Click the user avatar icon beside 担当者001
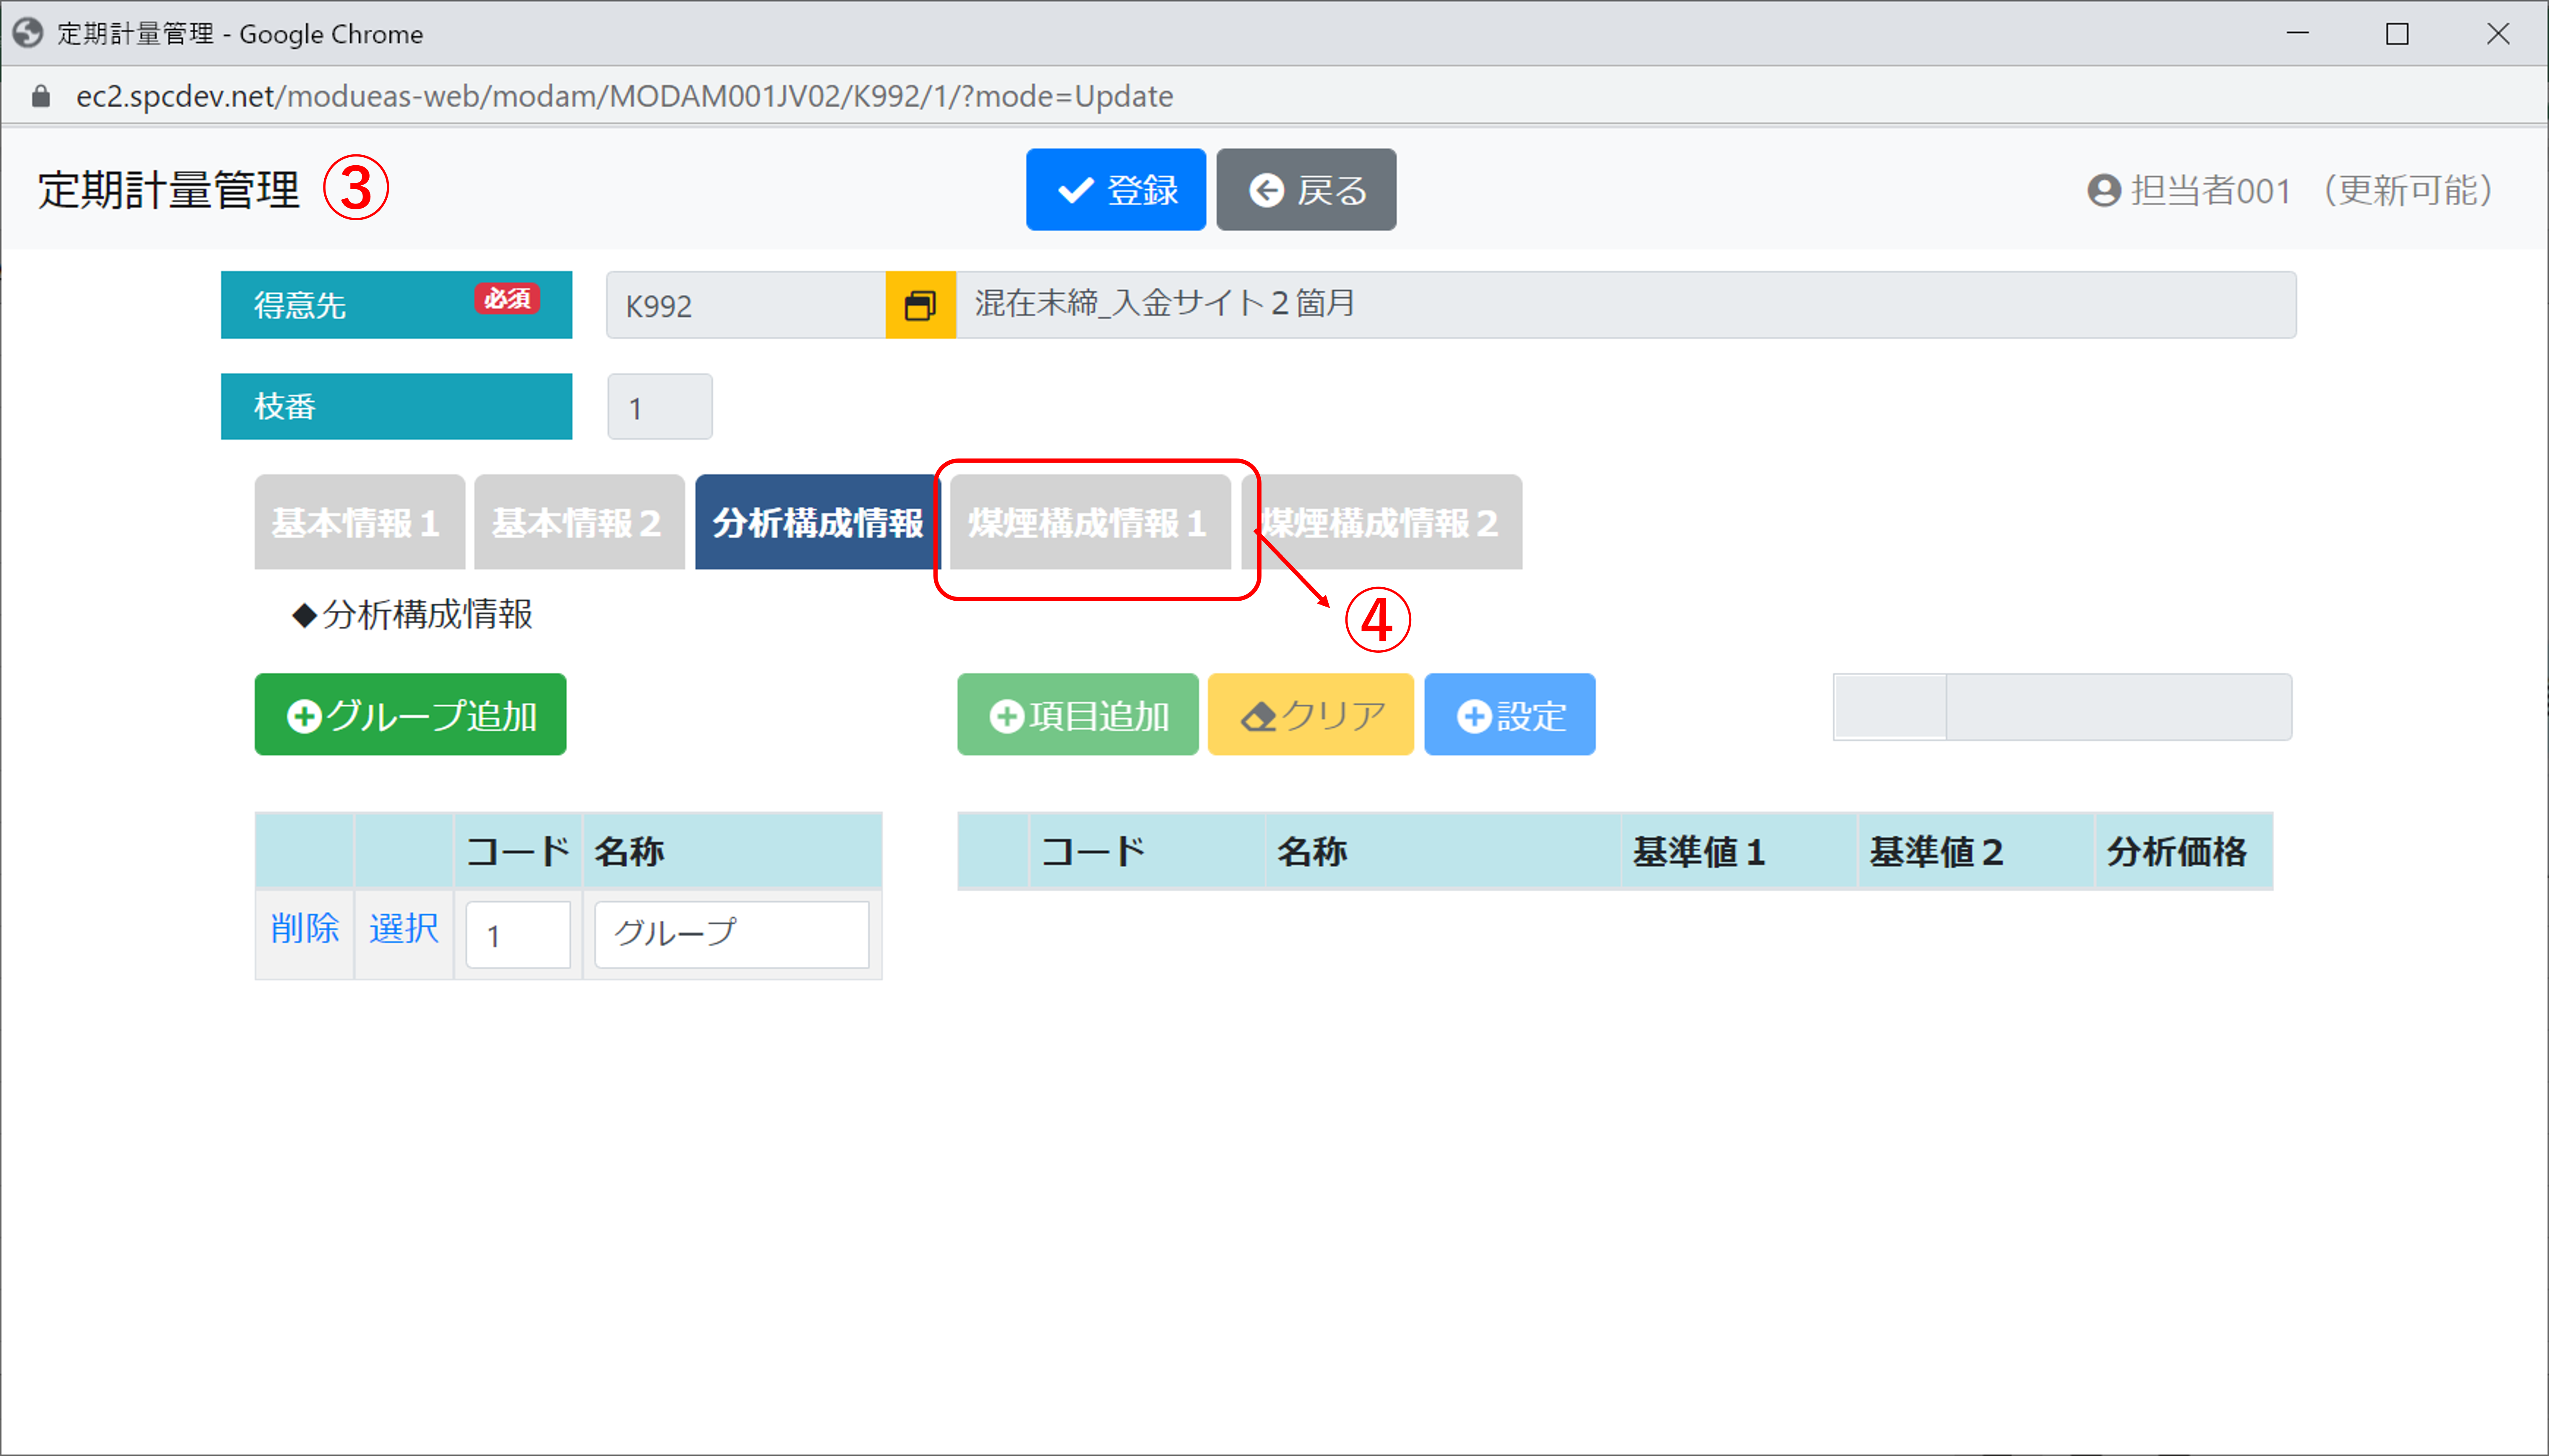 (2104, 190)
